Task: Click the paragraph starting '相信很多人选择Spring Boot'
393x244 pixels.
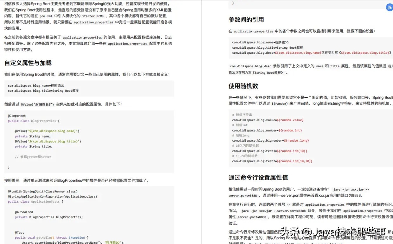Action: coord(88,16)
